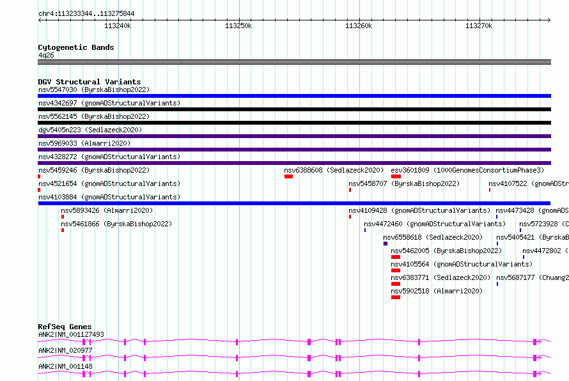Image resolution: width=569 pixels, height=381 pixels.
Task: Click the 4q26 band label
Action: [x=46, y=55]
